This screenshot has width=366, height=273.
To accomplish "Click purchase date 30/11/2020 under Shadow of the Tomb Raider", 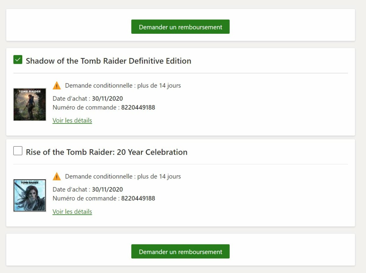I will [107, 98].
